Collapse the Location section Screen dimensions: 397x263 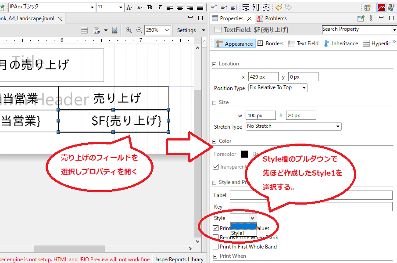[214, 64]
